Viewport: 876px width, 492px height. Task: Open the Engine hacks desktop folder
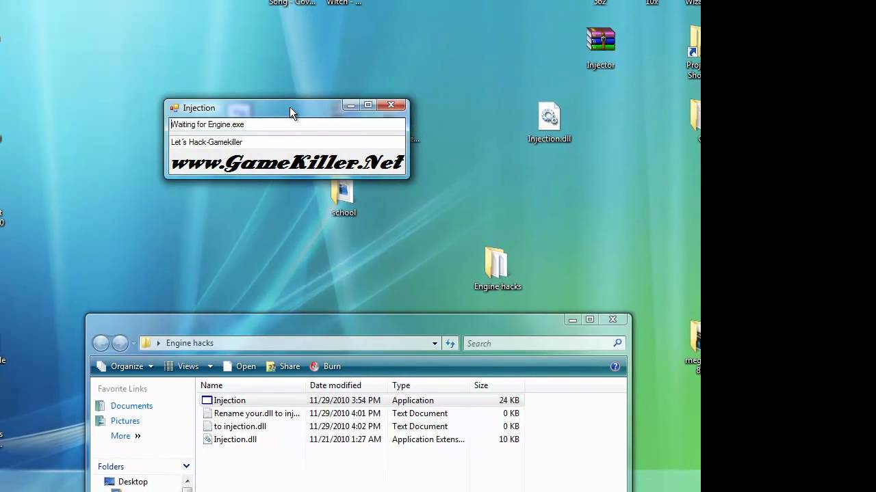tap(496, 264)
